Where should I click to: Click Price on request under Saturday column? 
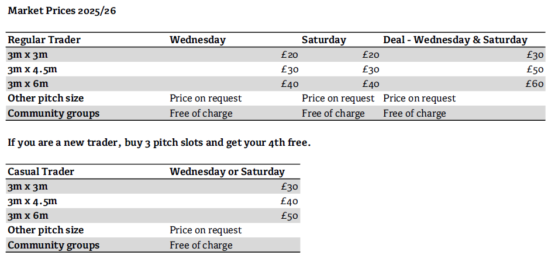point(338,98)
